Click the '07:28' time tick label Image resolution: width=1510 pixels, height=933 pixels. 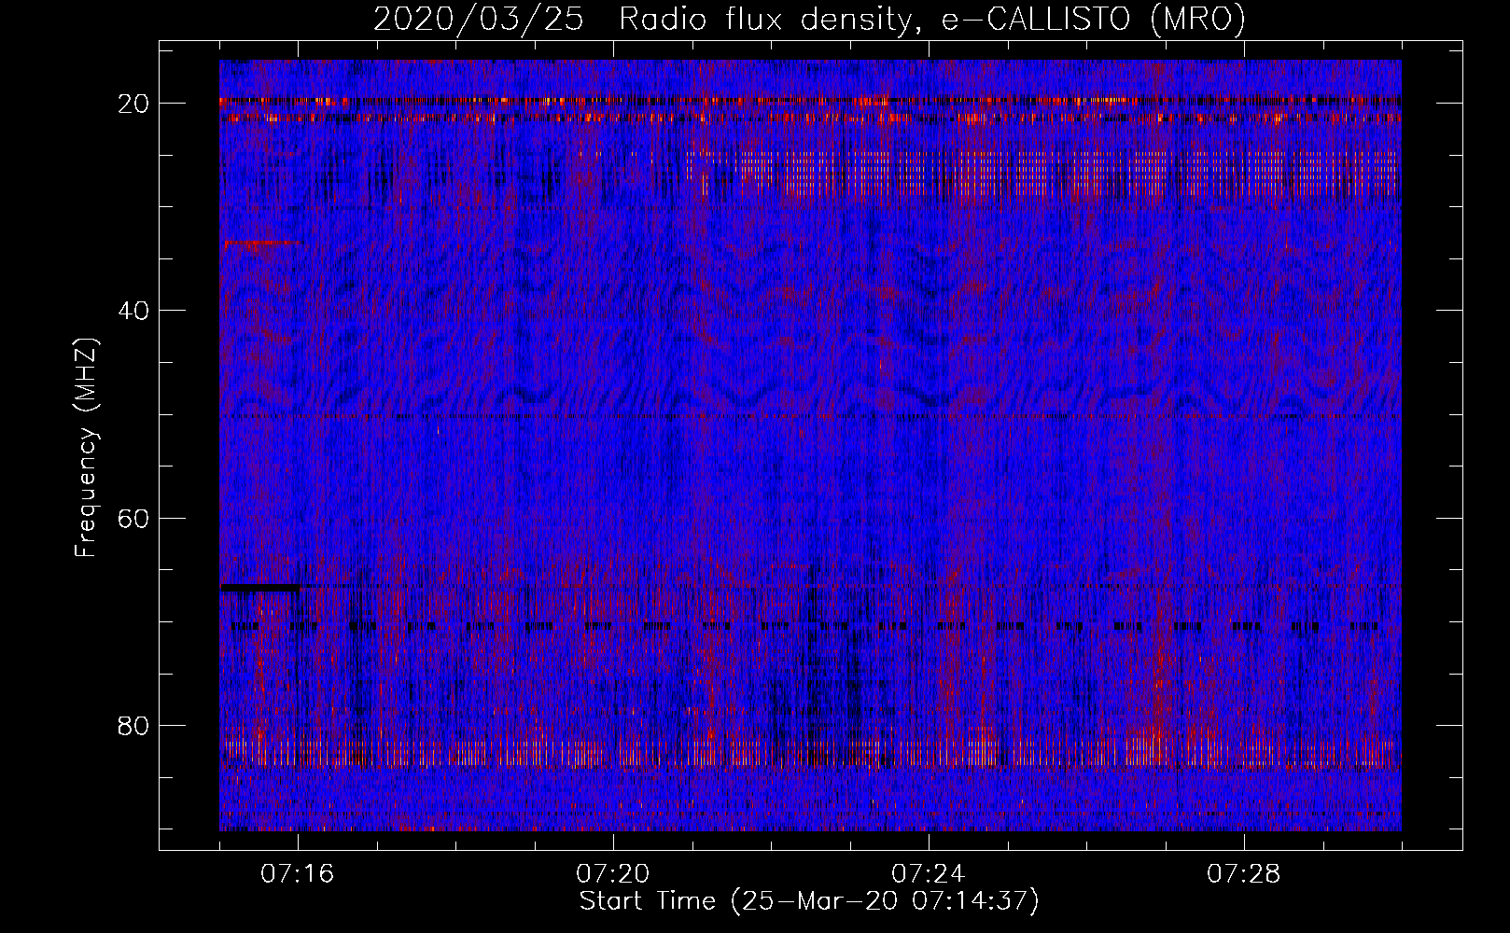pos(1244,874)
